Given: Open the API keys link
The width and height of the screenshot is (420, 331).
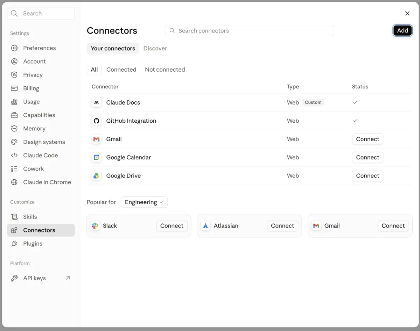Looking at the screenshot, I should (41, 278).
